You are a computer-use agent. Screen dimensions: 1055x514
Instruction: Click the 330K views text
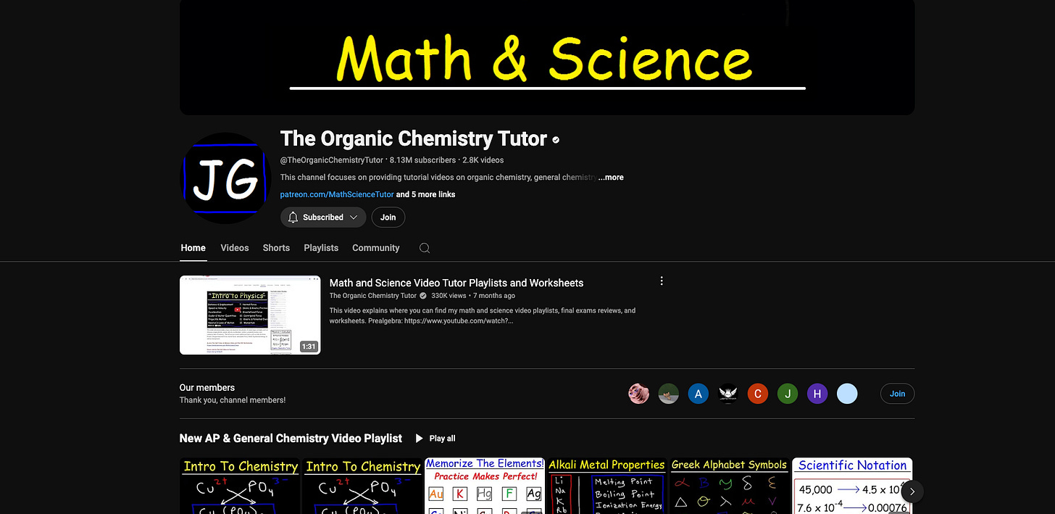[x=449, y=296]
